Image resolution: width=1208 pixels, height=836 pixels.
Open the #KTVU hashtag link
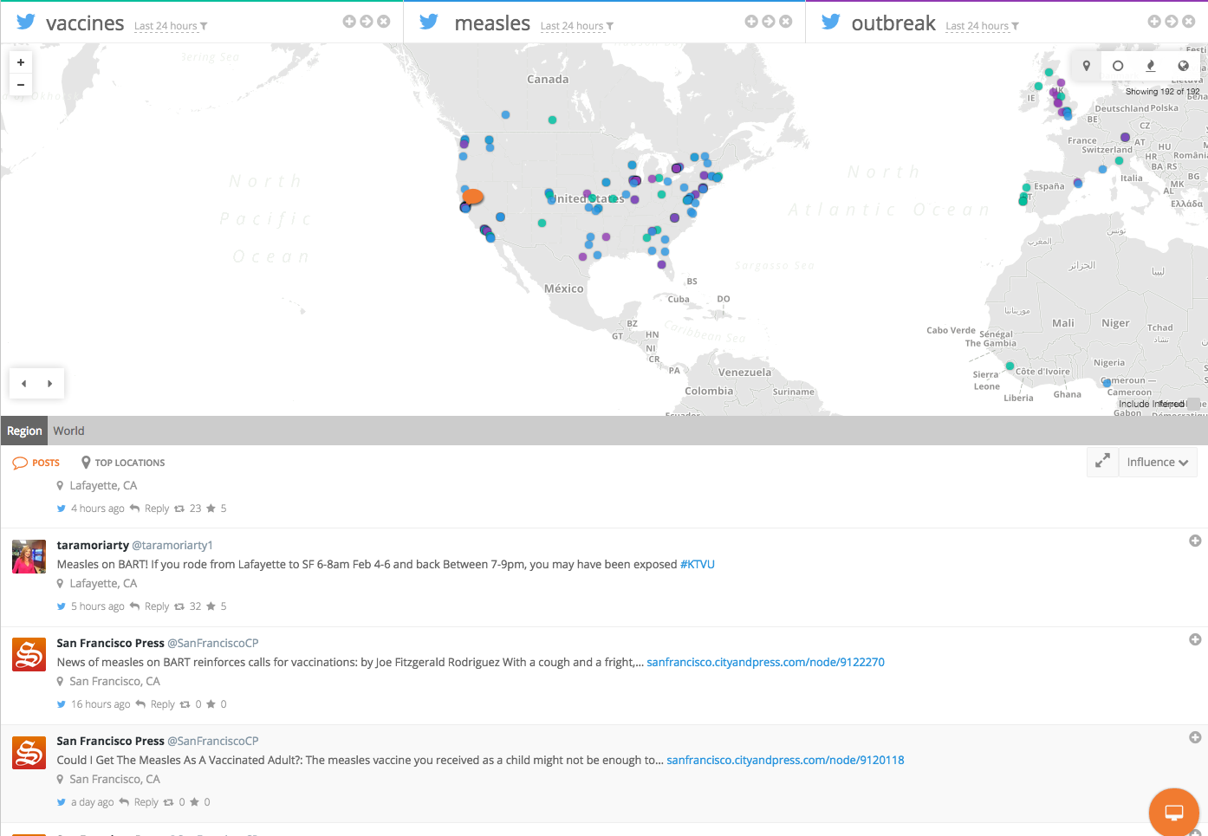(698, 564)
